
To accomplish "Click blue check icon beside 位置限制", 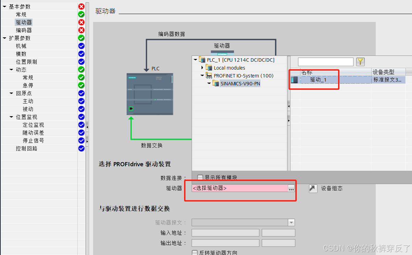I will click(81, 62).
